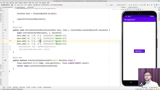Open the Event Log panel

point(144,87)
